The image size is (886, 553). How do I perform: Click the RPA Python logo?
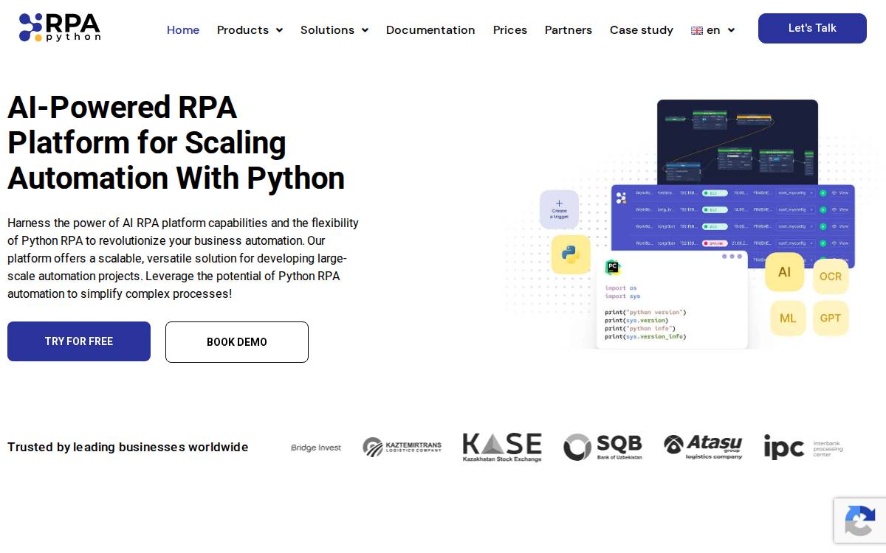pyautogui.click(x=60, y=27)
